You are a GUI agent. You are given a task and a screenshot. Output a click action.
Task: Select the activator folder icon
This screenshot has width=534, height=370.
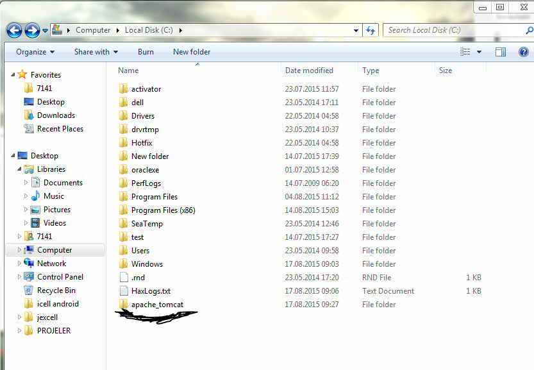click(124, 89)
